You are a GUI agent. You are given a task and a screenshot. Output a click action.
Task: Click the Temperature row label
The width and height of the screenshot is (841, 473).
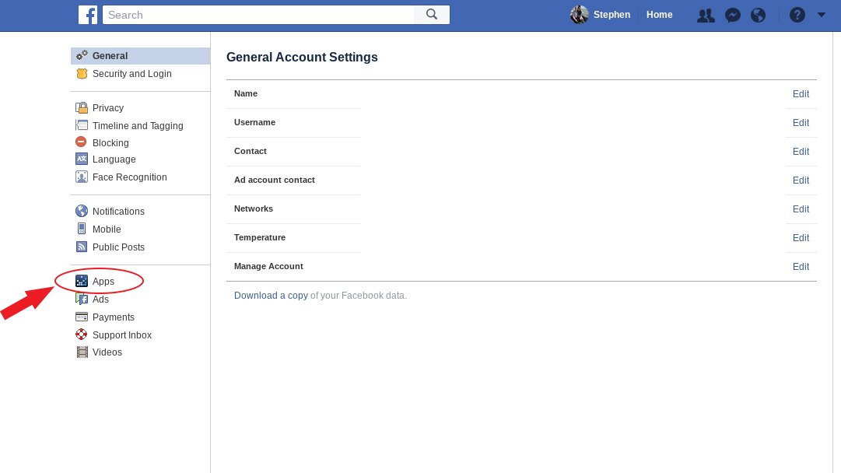point(260,237)
